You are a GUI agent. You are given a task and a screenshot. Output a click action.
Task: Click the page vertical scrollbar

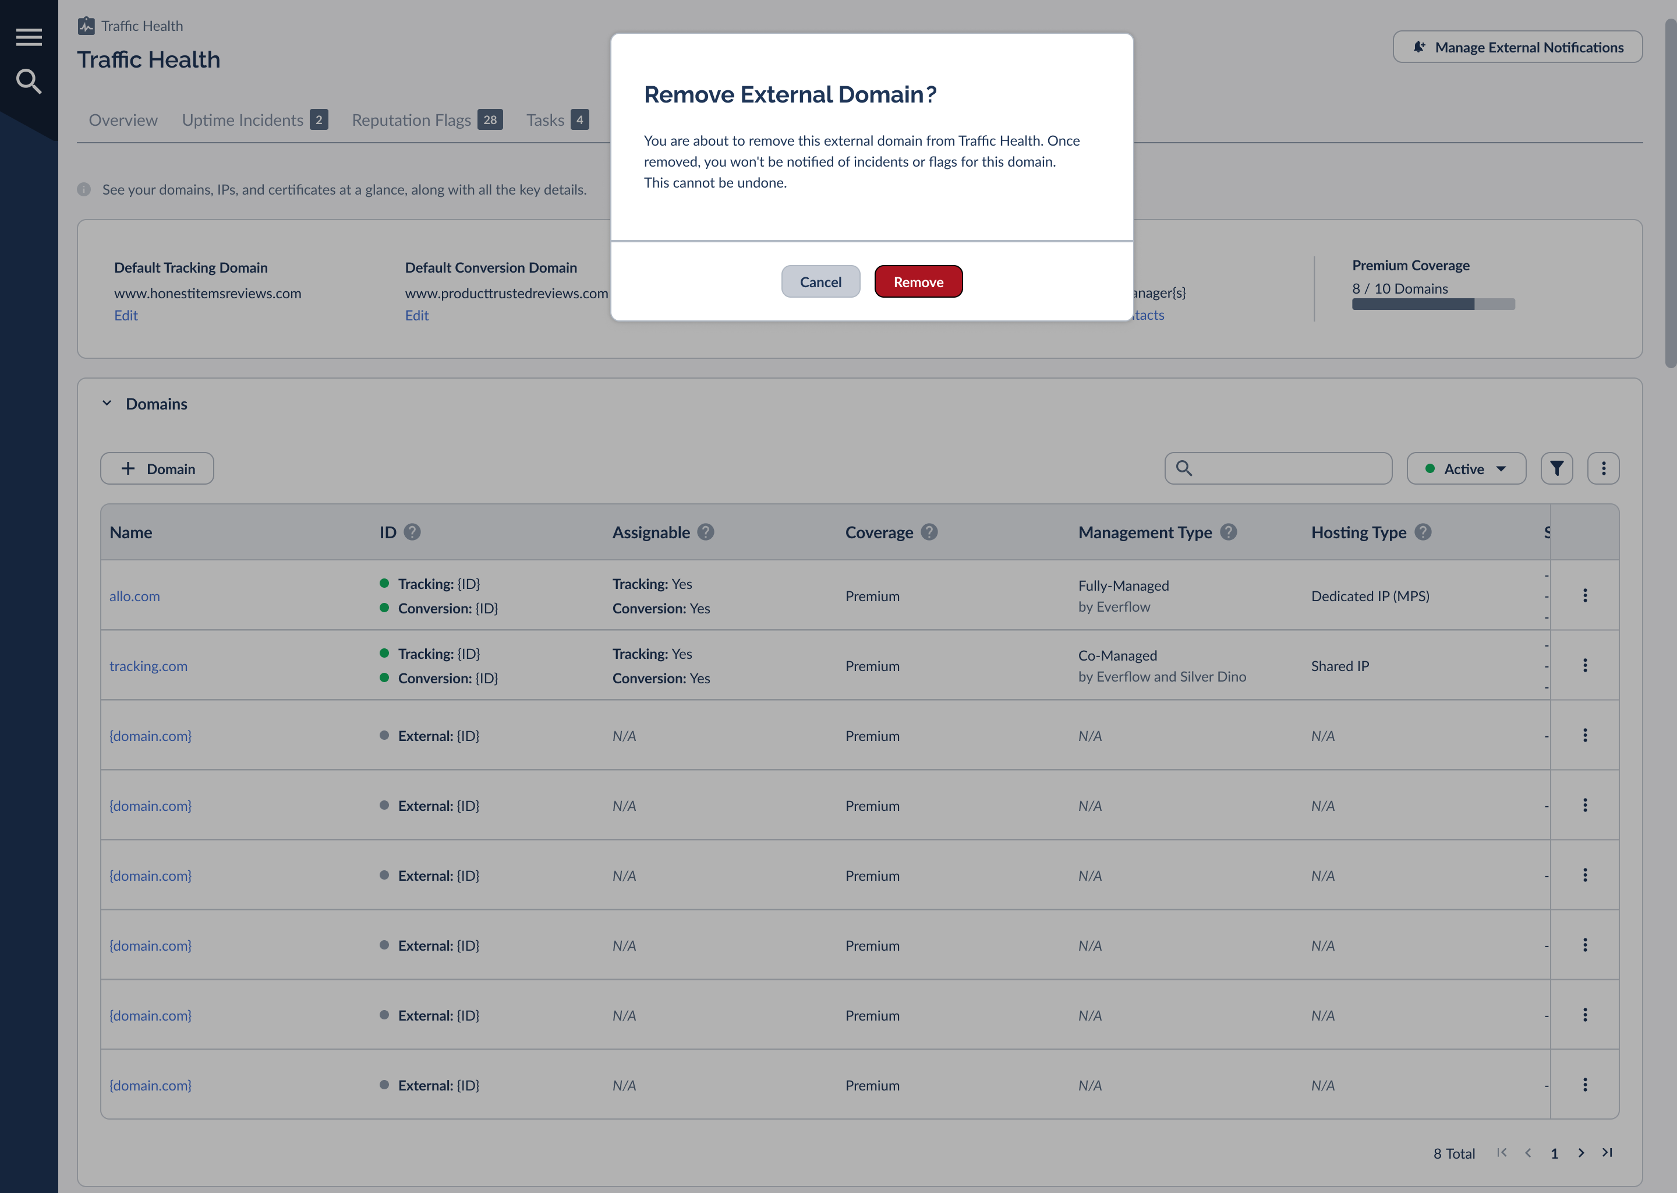click(1671, 192)
